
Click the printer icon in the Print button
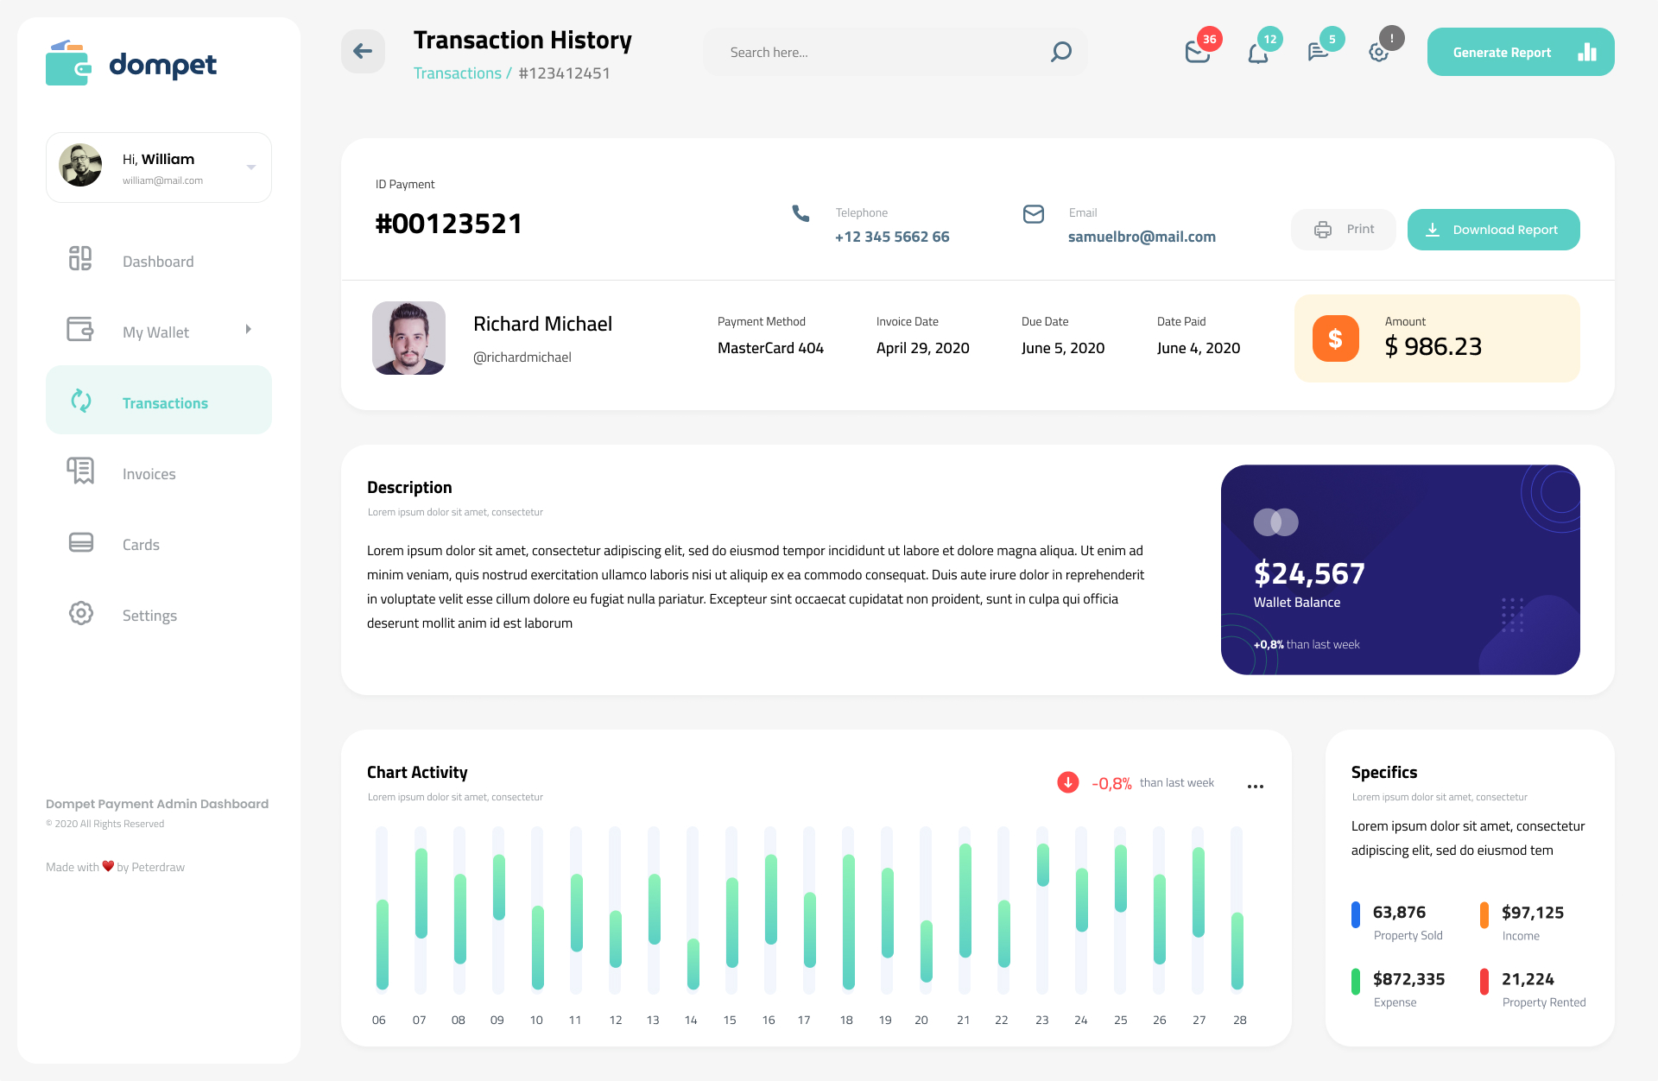pos(1323,229)
